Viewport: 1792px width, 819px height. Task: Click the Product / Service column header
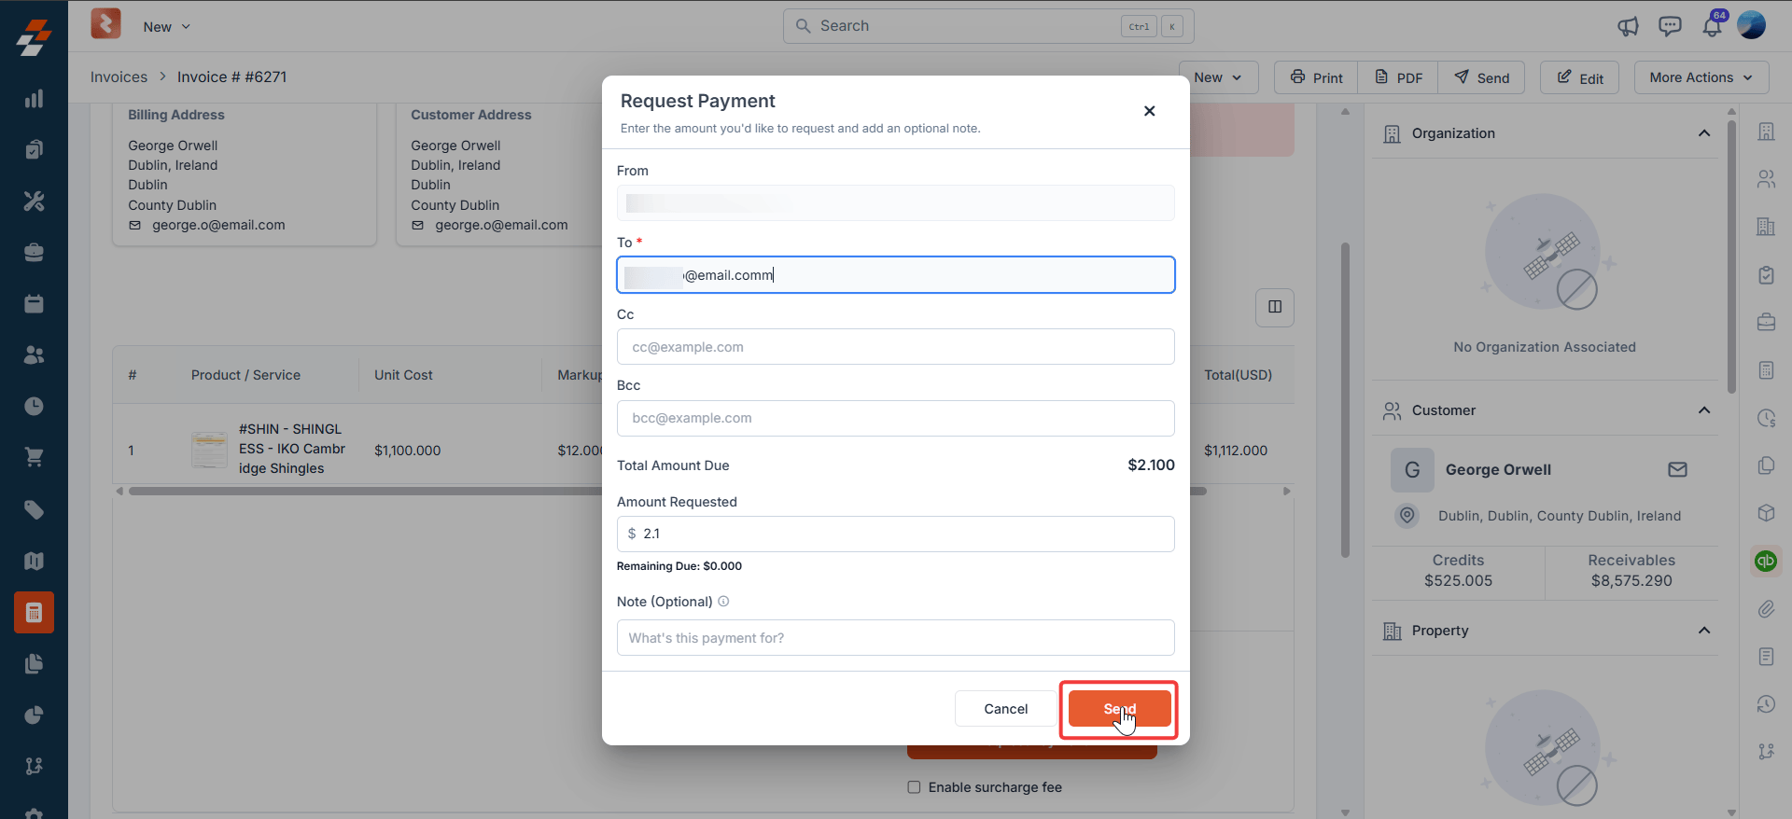[x=245, y=375]
